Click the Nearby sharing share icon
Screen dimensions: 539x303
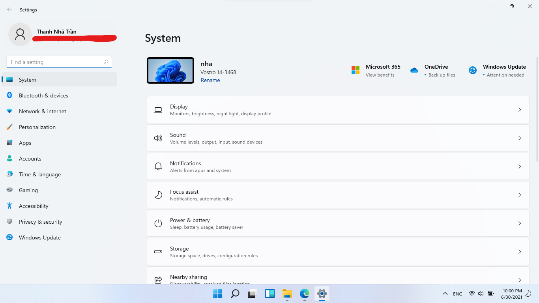click(158, 280)
